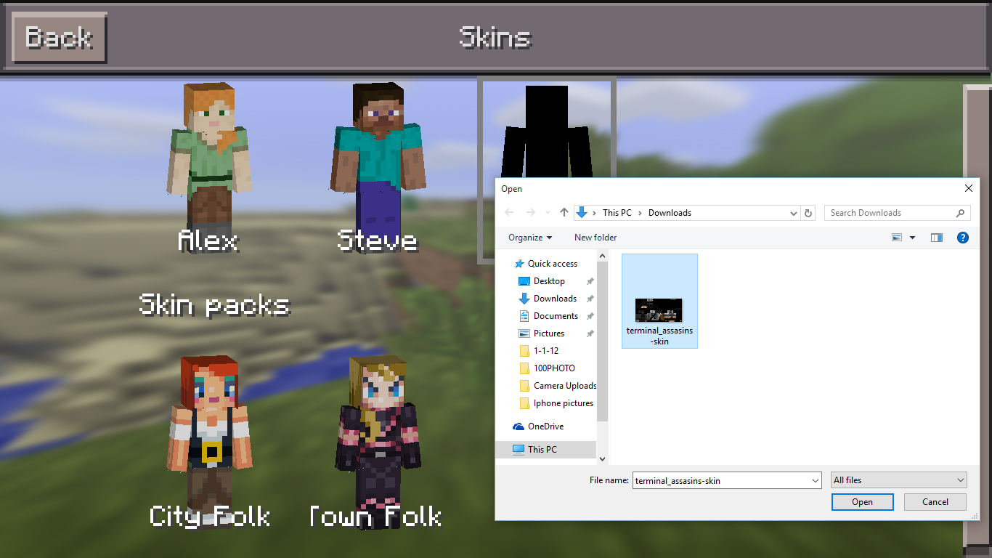Go back from the Skins screen

[59, 37]
